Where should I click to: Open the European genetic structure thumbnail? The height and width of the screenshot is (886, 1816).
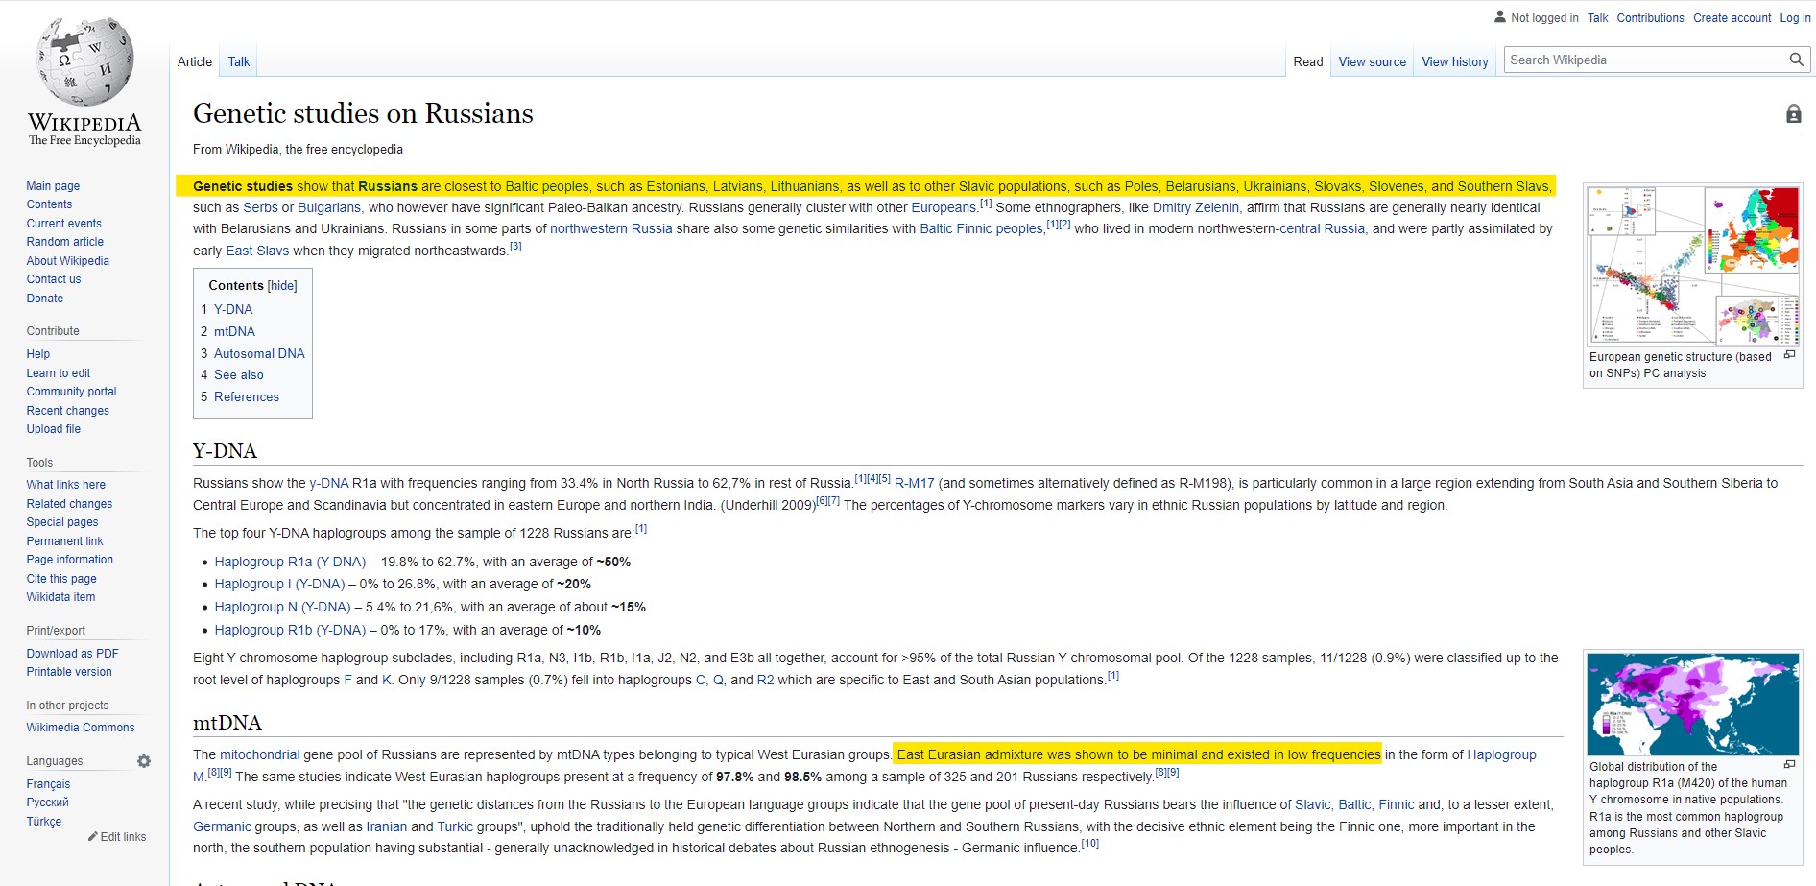click(x=1693, y=265)
